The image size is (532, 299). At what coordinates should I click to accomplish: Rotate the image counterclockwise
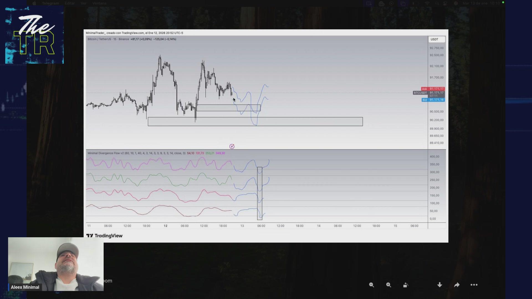[406, 285]
